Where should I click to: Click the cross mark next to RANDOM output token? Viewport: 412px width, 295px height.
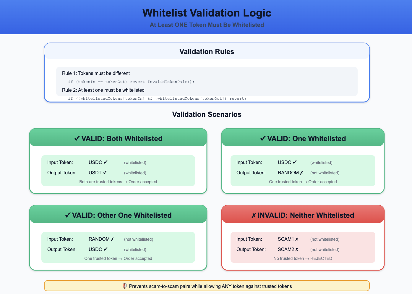tap(301, 173)
